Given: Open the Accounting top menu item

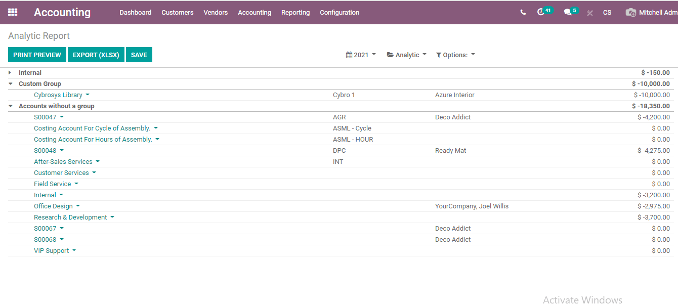Looking at the screenshot, I should coord(255,13).
